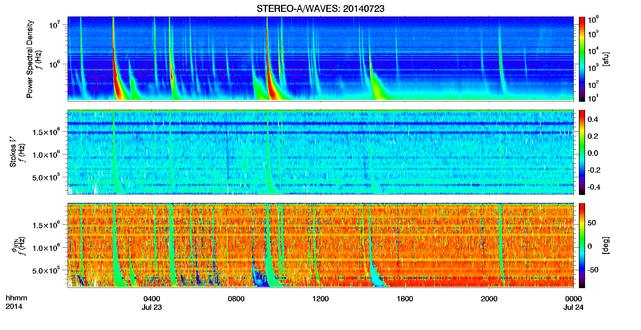Click the 0000 time tick label
This screenshot has width=641, height=330.
point(573,299)
